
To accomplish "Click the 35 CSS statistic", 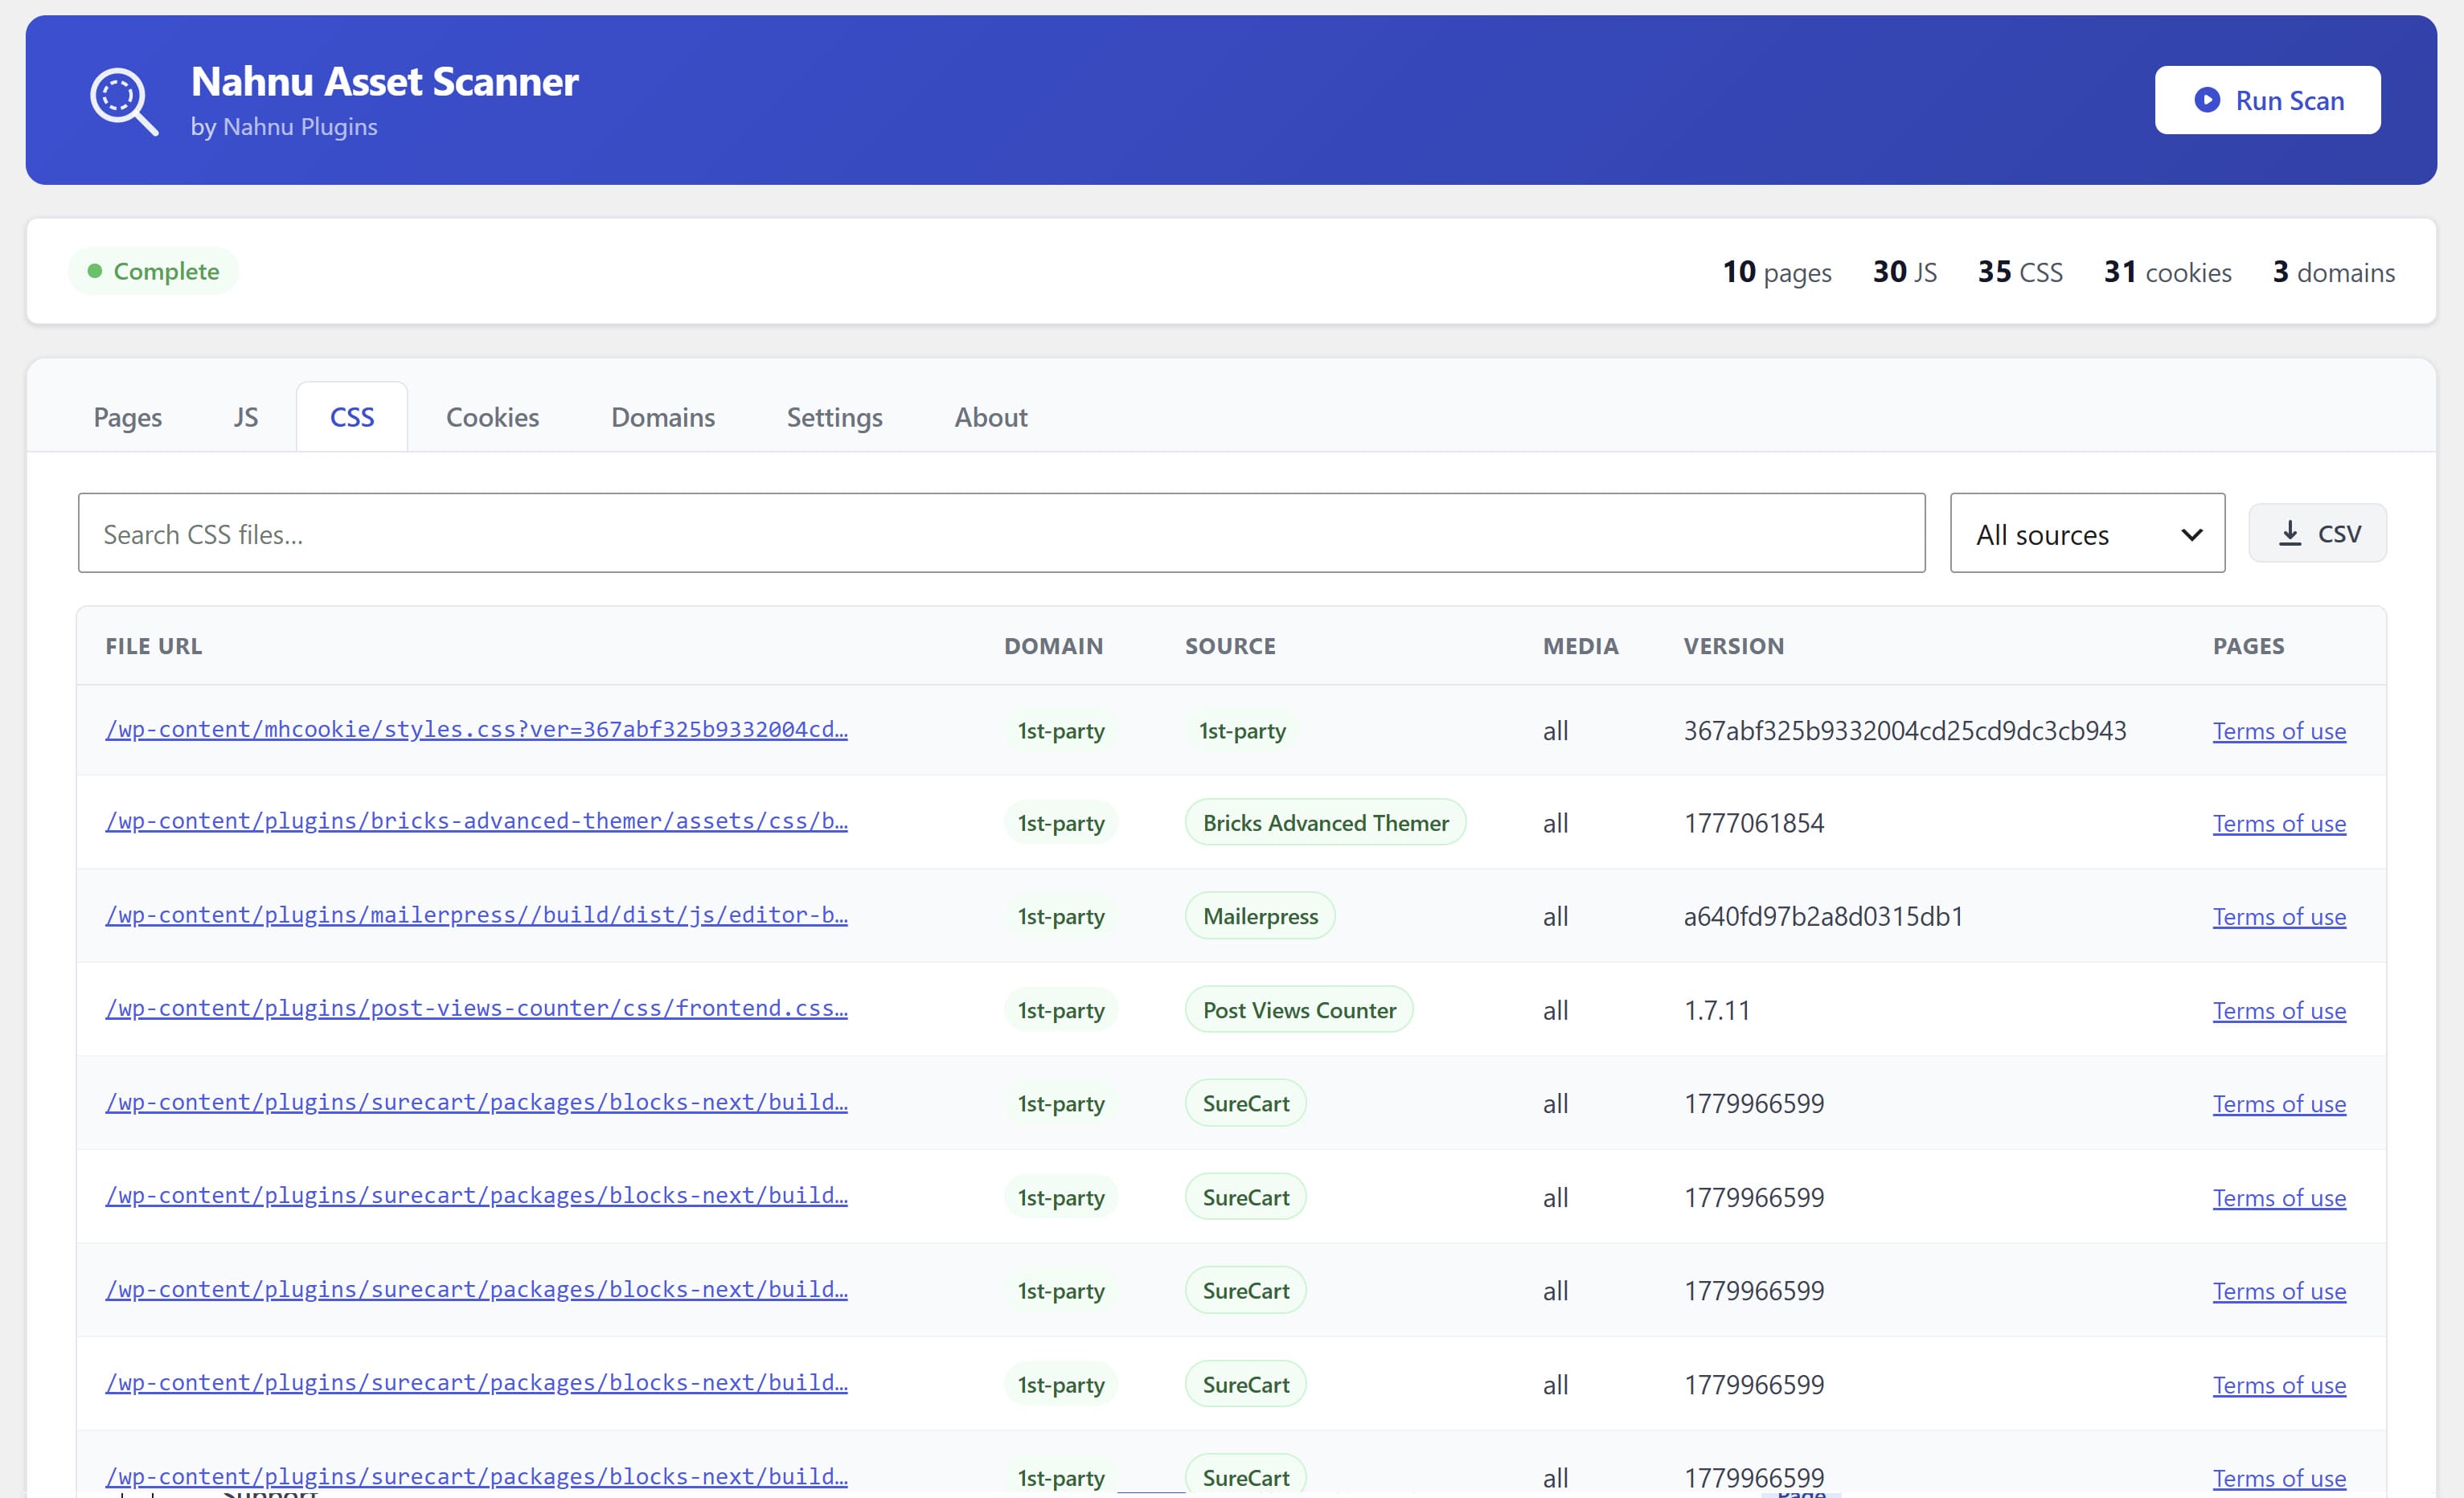I will (2020, 272).
